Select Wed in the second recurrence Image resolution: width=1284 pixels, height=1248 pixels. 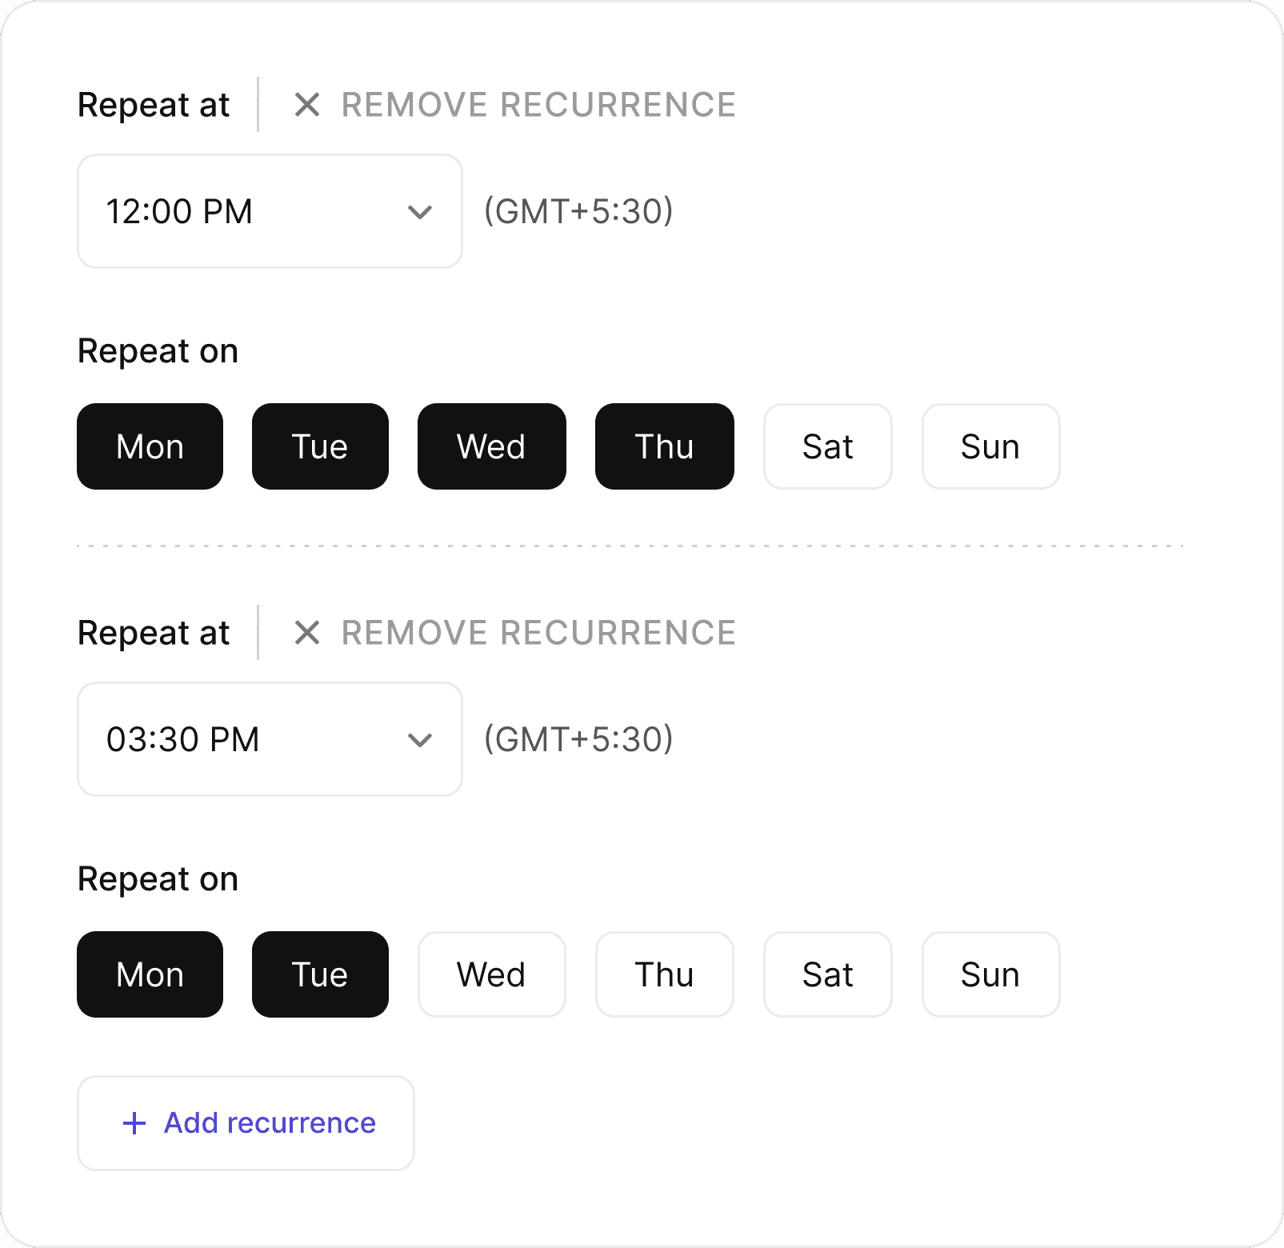[x=491, y=974]
